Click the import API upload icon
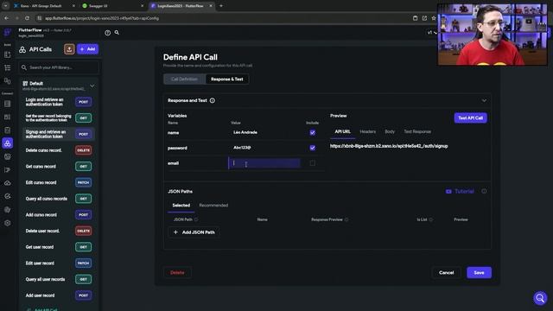Viewport: 553px width, 311px height. pos(69,49)
